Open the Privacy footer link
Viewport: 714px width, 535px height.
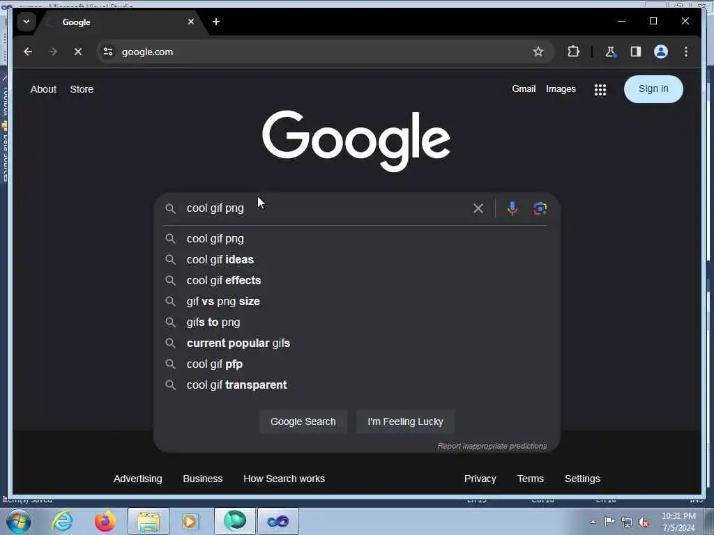pos(480,479)
